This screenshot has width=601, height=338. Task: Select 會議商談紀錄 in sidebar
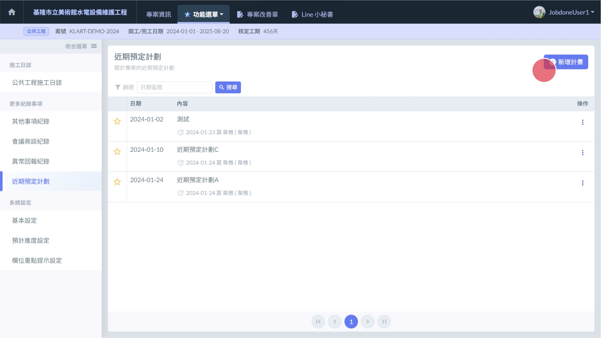pyautogui.click(x=31, y=141)
